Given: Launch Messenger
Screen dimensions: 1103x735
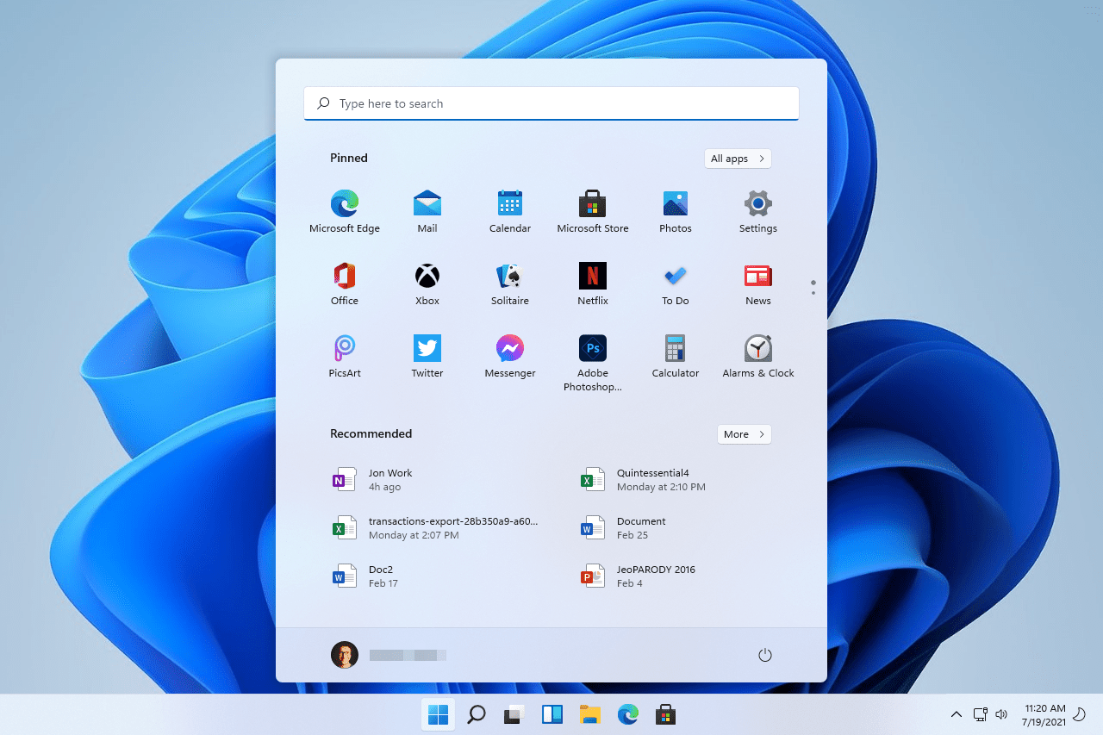Looking at the screenshot, I should coord(510,357).
